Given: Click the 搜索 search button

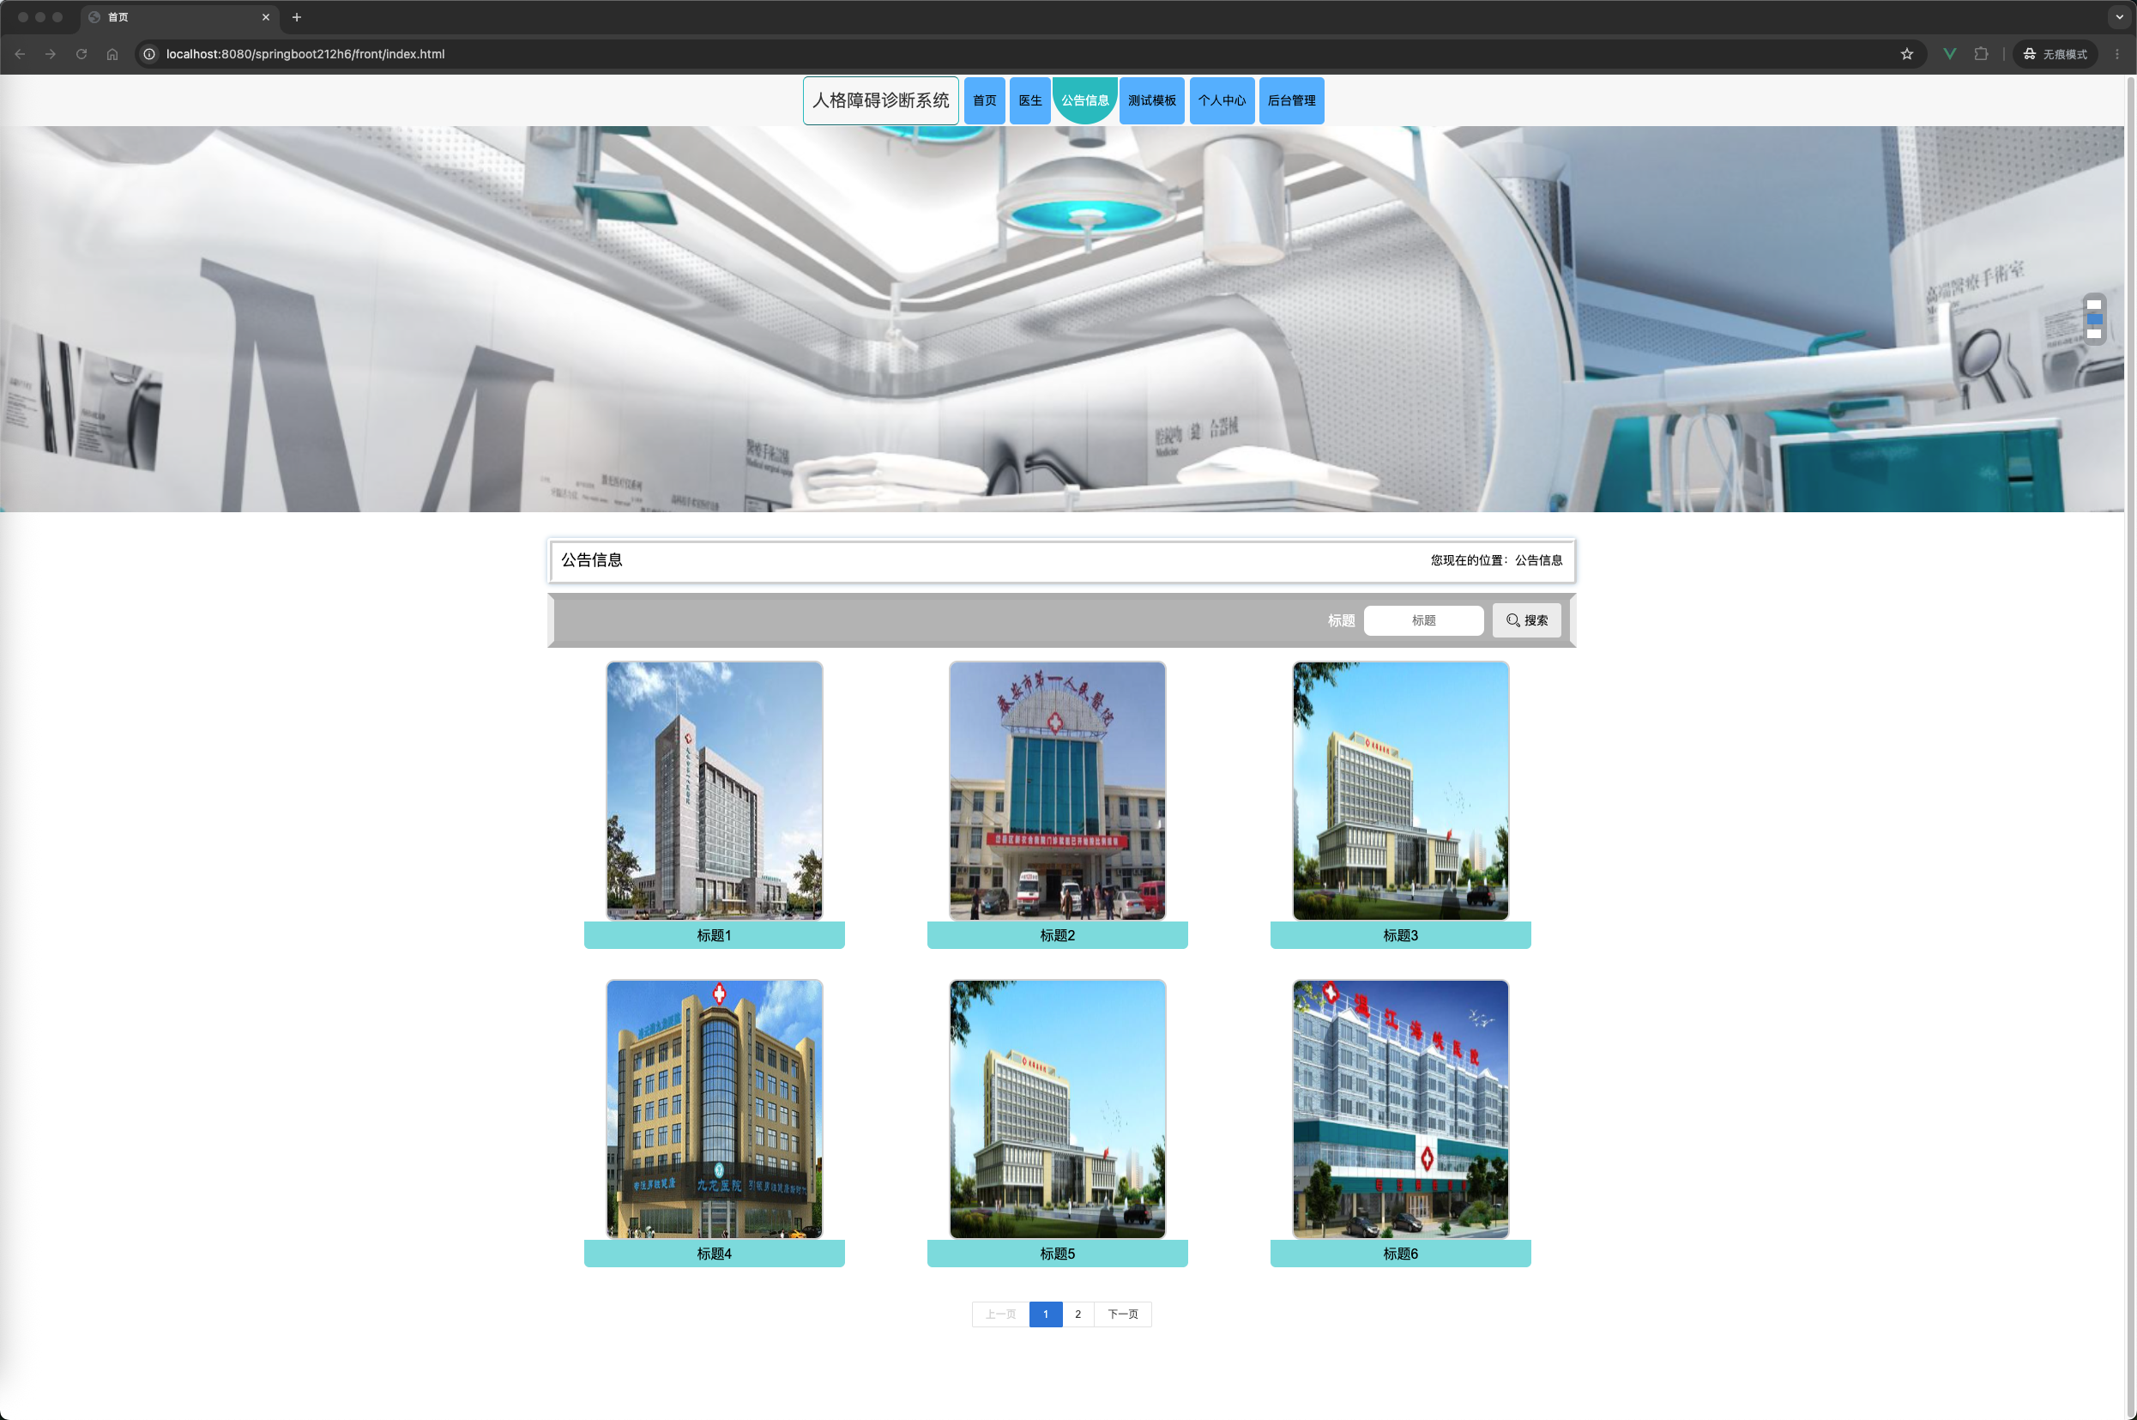Looking at the screenshot, I should point(1527,620).
